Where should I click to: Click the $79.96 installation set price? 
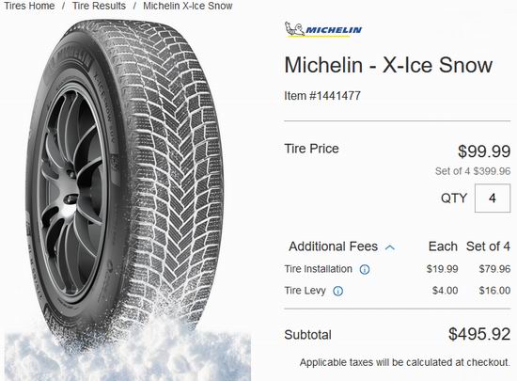(494, 269)
